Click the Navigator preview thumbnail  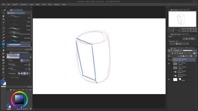coord(182,19)
